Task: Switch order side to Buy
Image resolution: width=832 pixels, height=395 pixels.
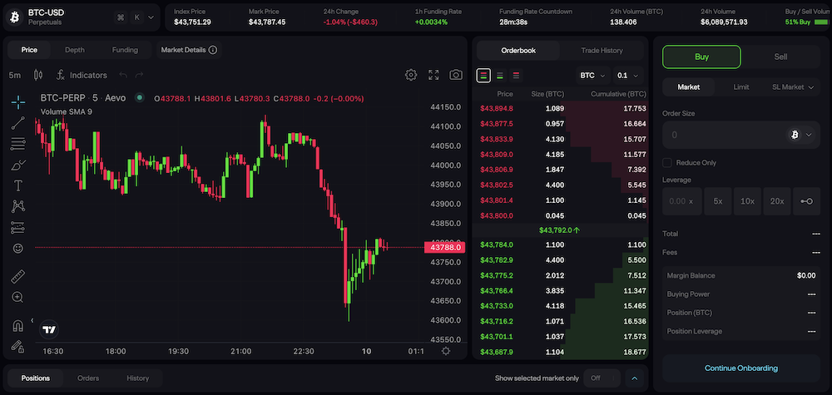Action: point(701,57)
